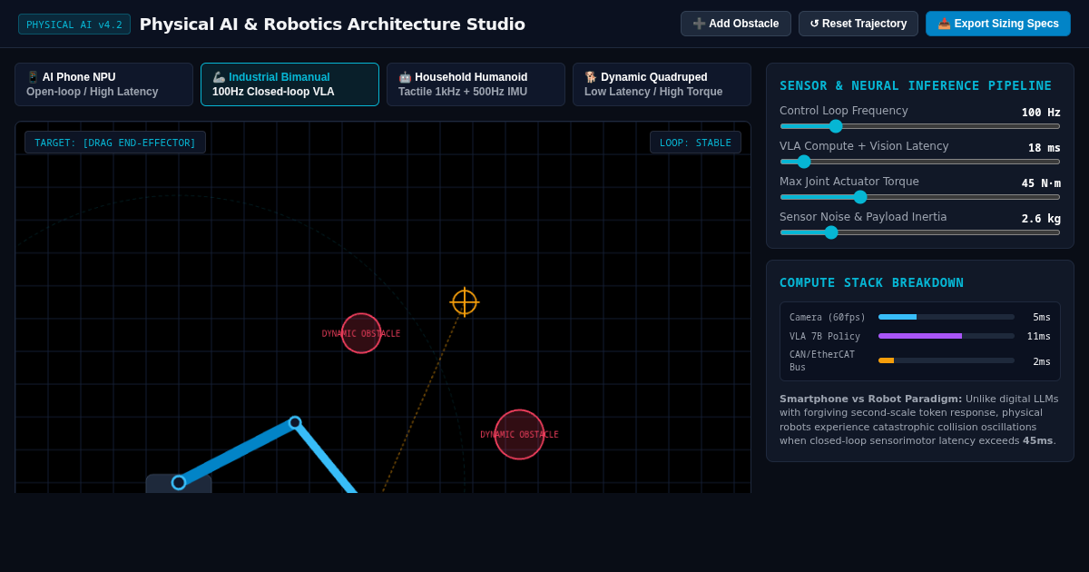Image resolution: width=1089 pixels, height=572 pixels.
Task: Select the Industrial Bimanual preset tab
Action: point(289,84)
